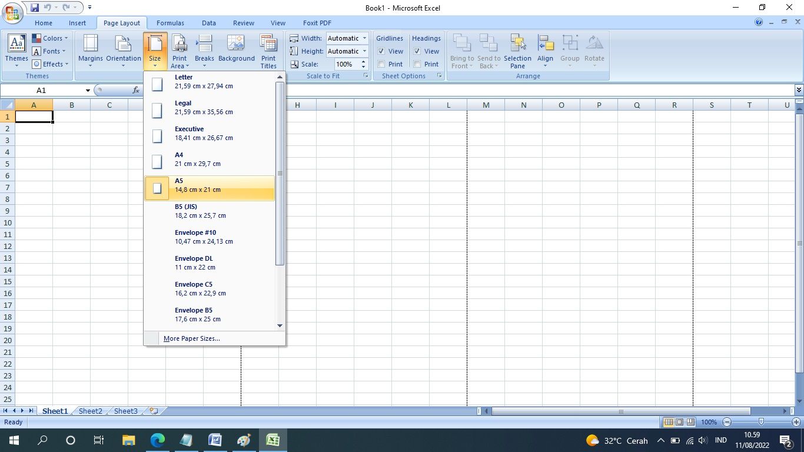Screen dimensions: 804x452
Task: Open the Height dropdown
Action: point(364,51)
